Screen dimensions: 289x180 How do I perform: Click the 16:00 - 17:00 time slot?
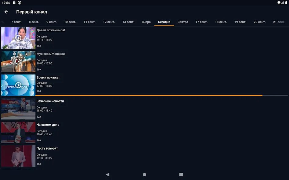(44, 63)
